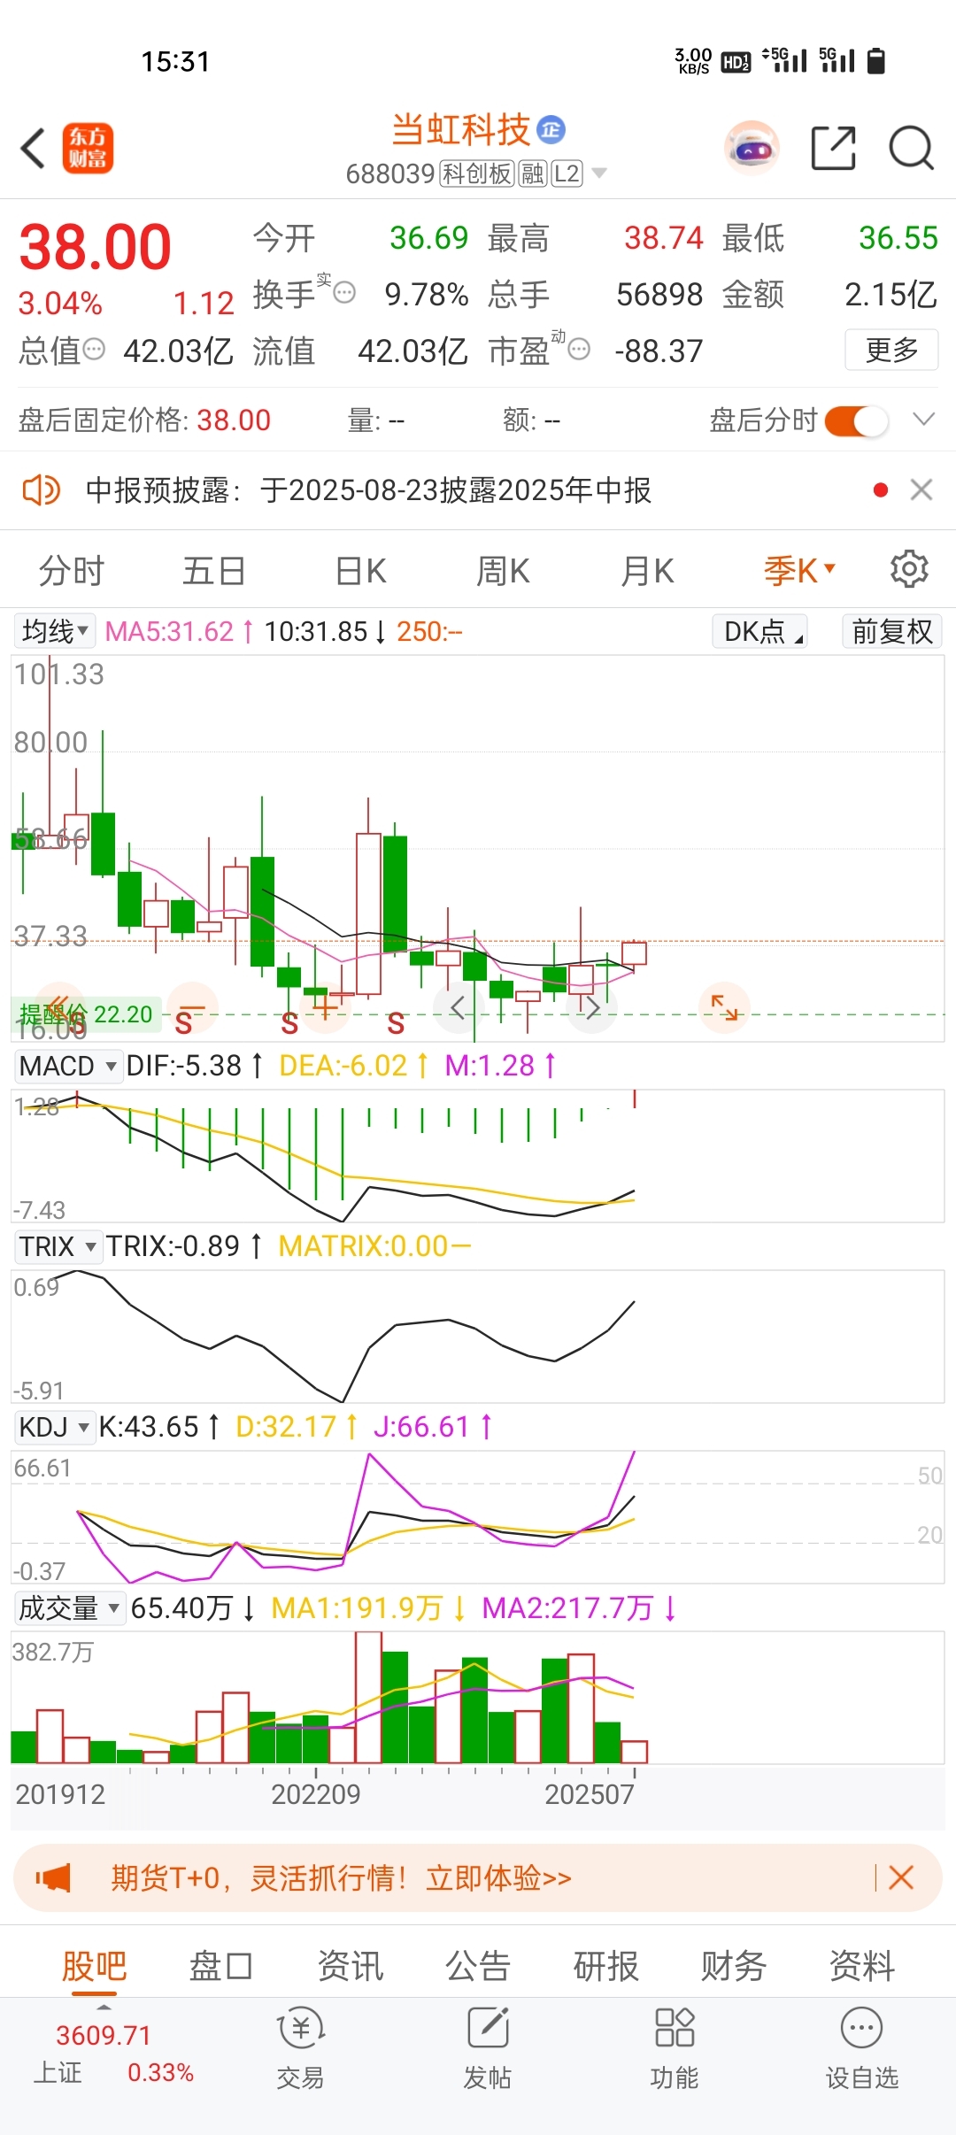Tap the info icon beside 总值

click(x=94, y=349)
